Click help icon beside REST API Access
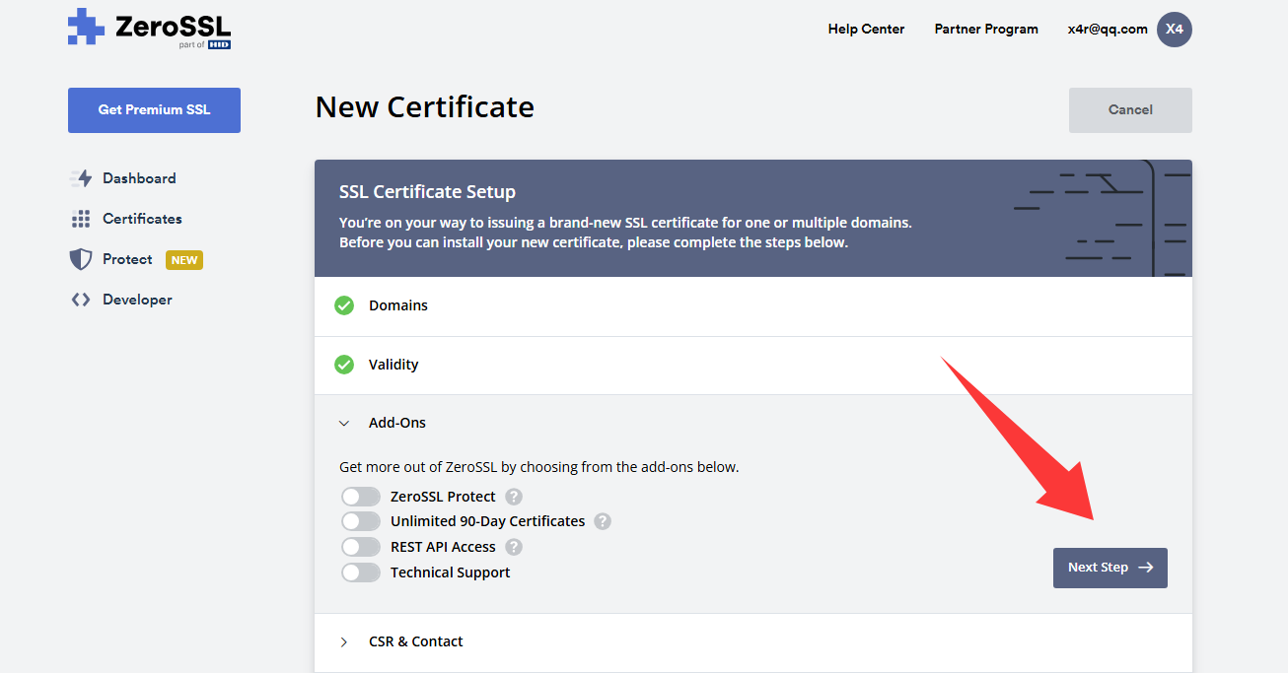This screenshot has height=673, width=1288. 514,547
